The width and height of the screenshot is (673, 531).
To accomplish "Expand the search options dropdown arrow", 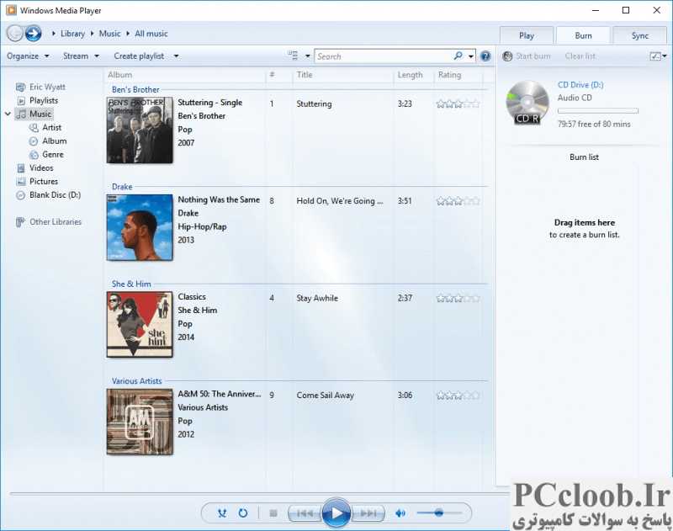I will pos(471,56).
